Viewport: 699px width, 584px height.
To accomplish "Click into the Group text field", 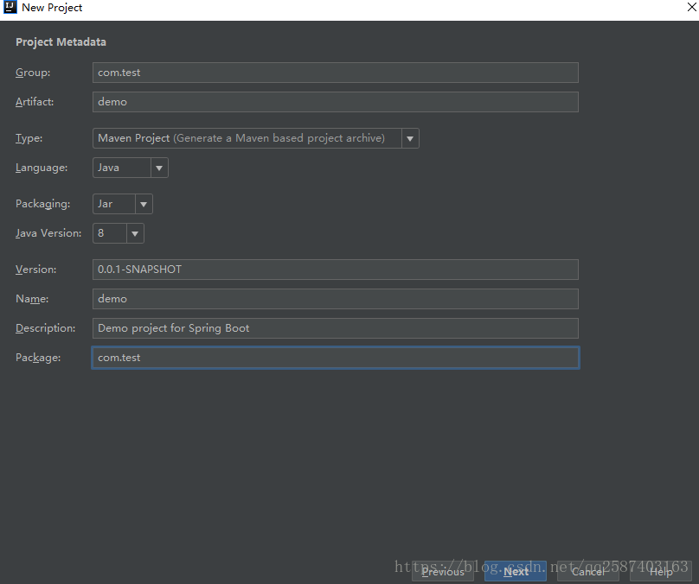I will click(x=335, y=73).
